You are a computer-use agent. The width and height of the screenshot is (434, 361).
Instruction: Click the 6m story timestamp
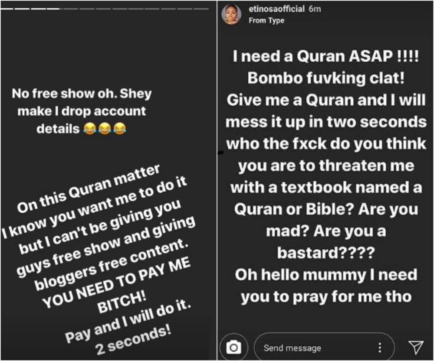(x=315, y=9)
